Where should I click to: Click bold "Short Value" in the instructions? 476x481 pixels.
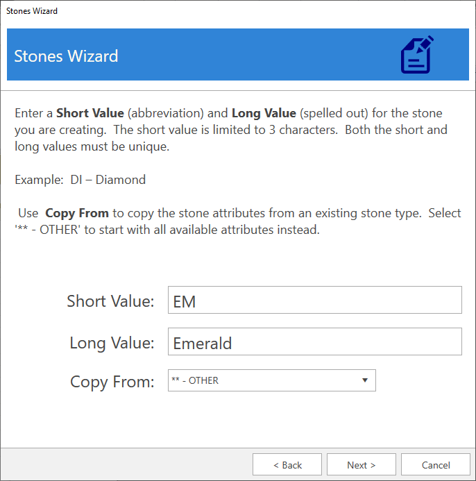(x=90, y=113)
